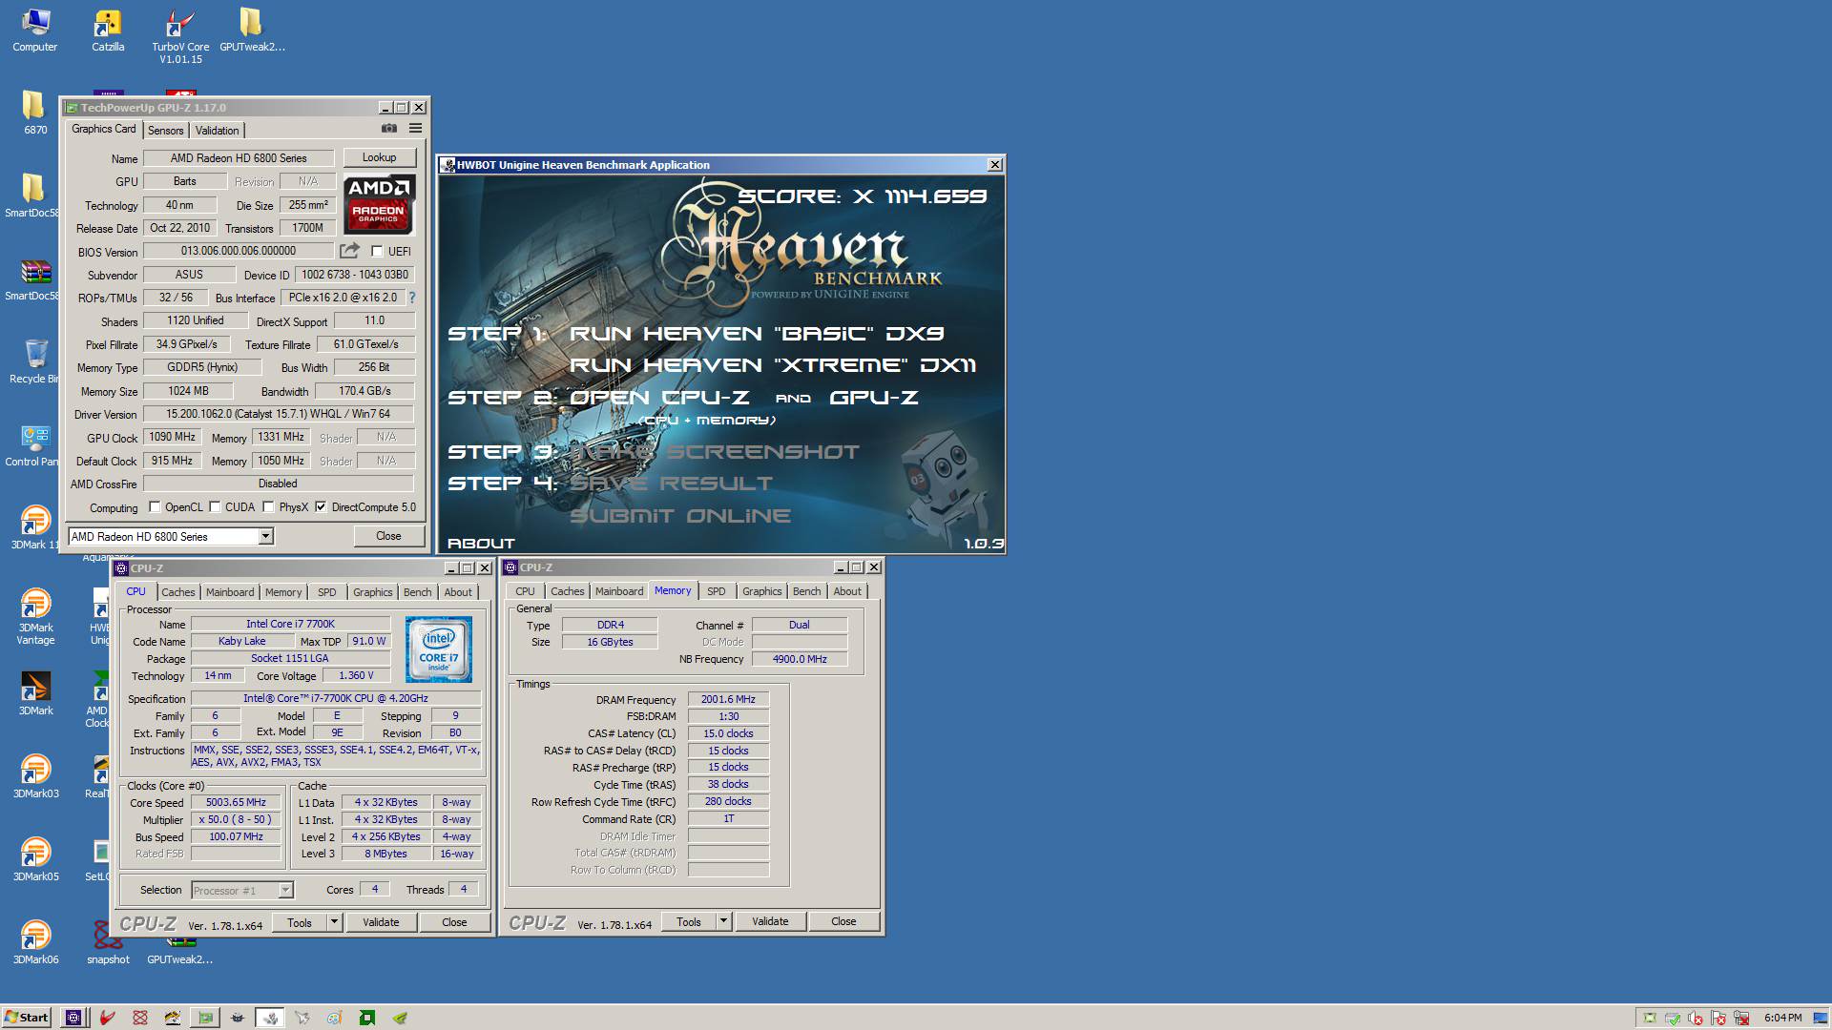Screen dimensions: 1832x1030
Task: Toggle the DirectCompute 5.0 checkbox
Action: [321, 507]
